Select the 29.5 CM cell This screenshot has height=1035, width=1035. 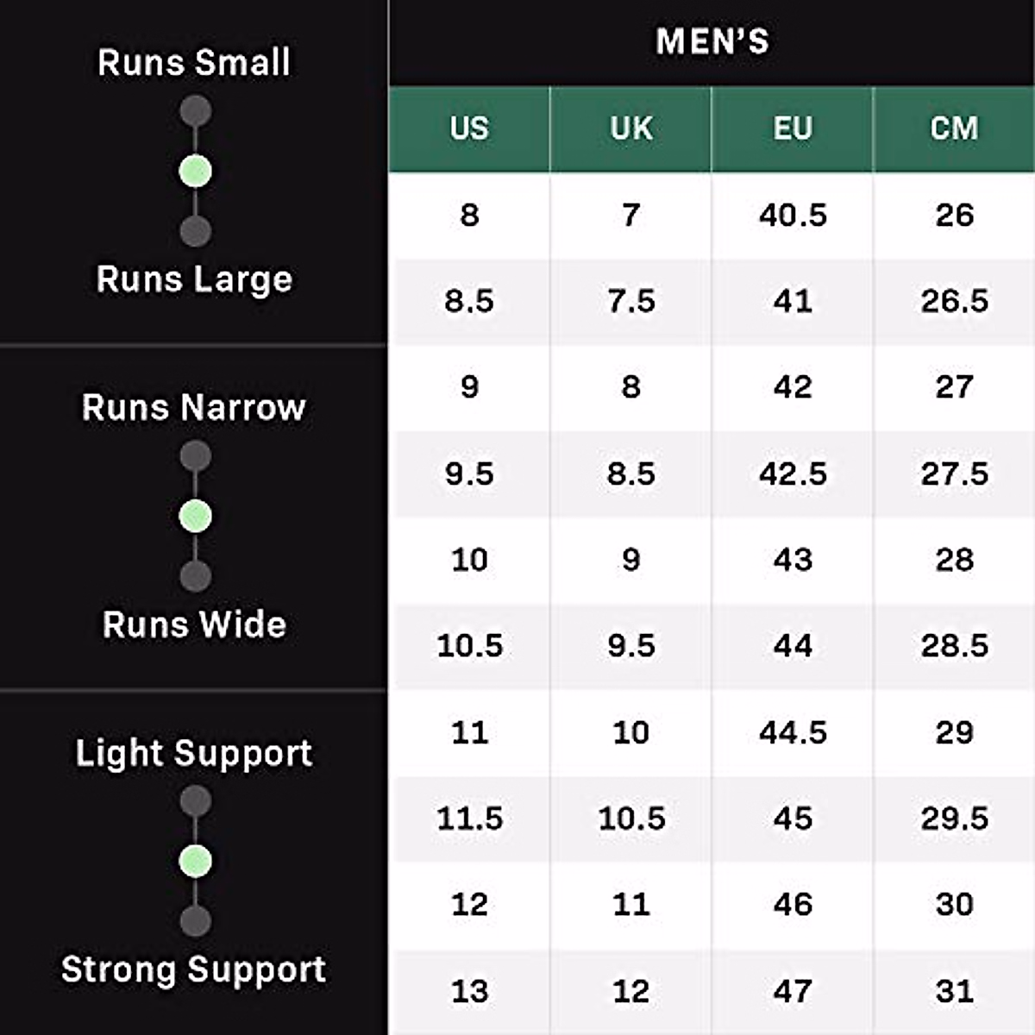point(954,819)
